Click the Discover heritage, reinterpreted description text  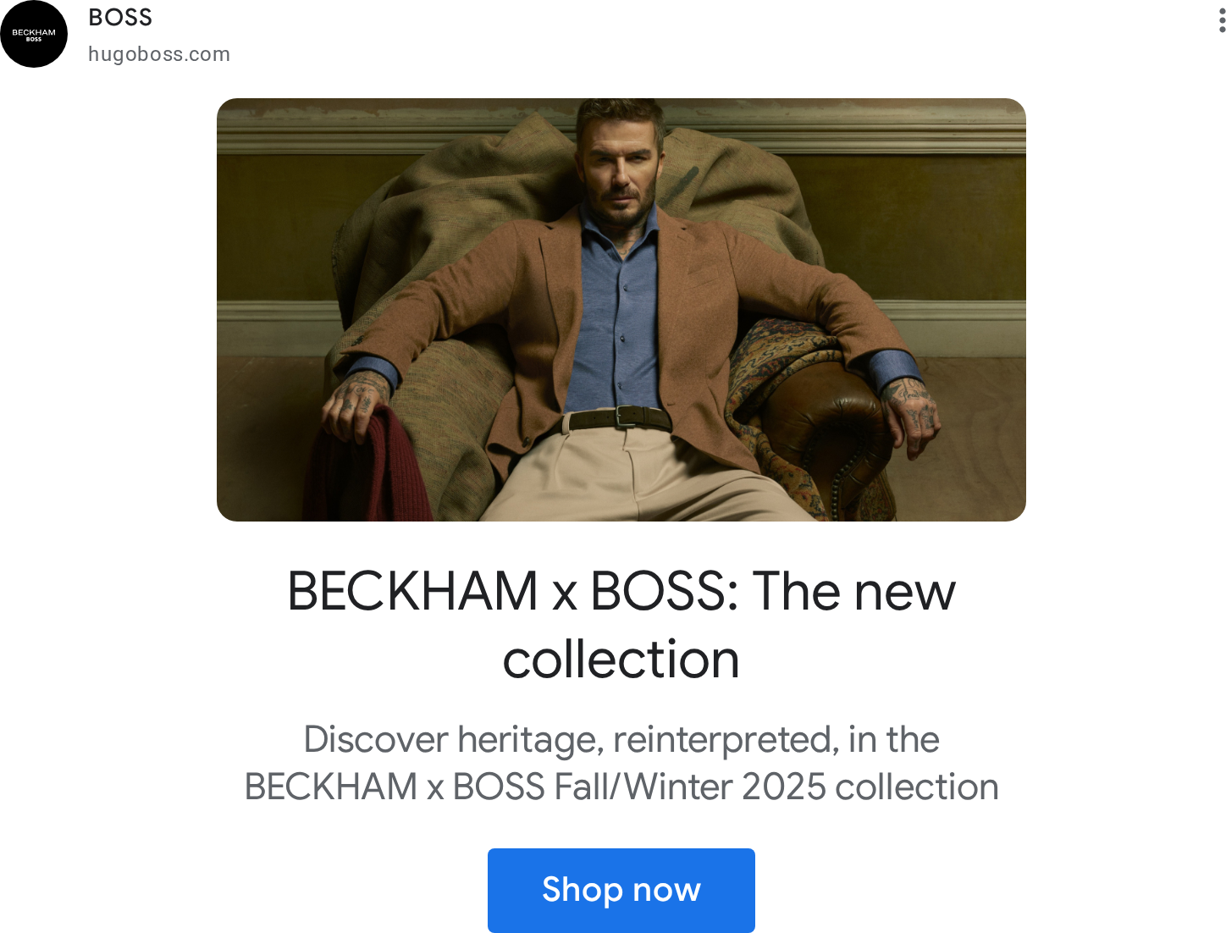(x=621, y=763)
